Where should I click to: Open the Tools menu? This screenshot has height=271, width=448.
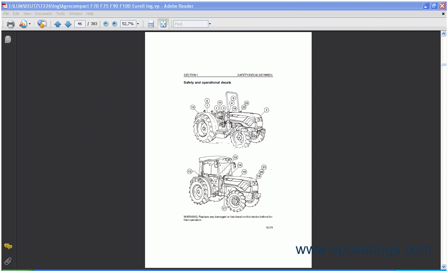(61, 14)
